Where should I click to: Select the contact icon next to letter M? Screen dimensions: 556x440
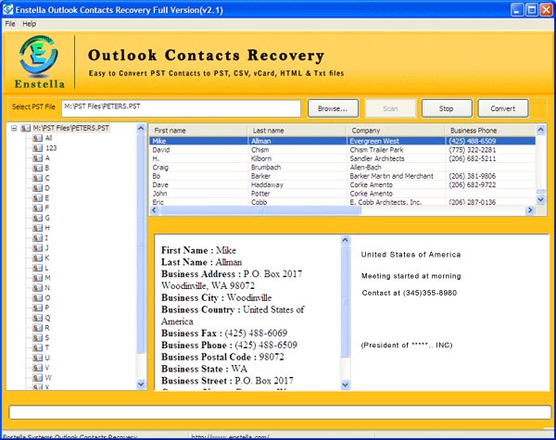coord(37,277)
